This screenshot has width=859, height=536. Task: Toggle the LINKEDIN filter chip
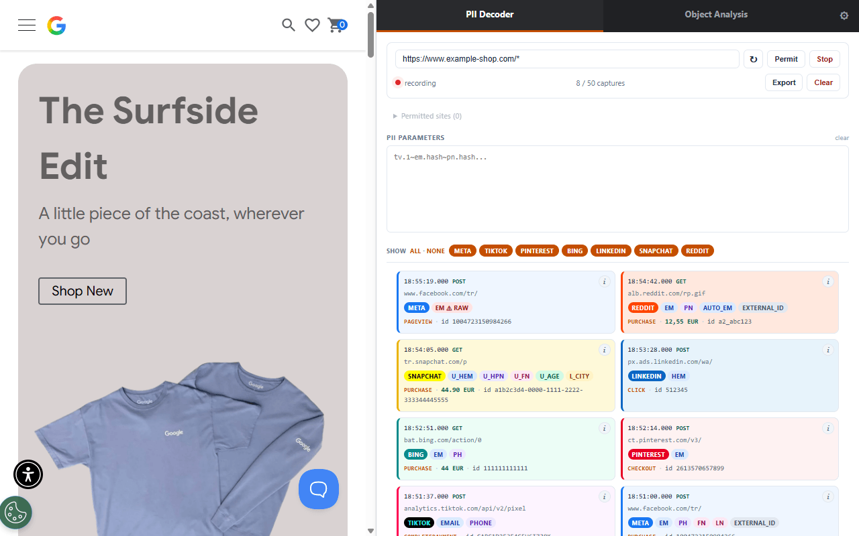coord(611,251)
